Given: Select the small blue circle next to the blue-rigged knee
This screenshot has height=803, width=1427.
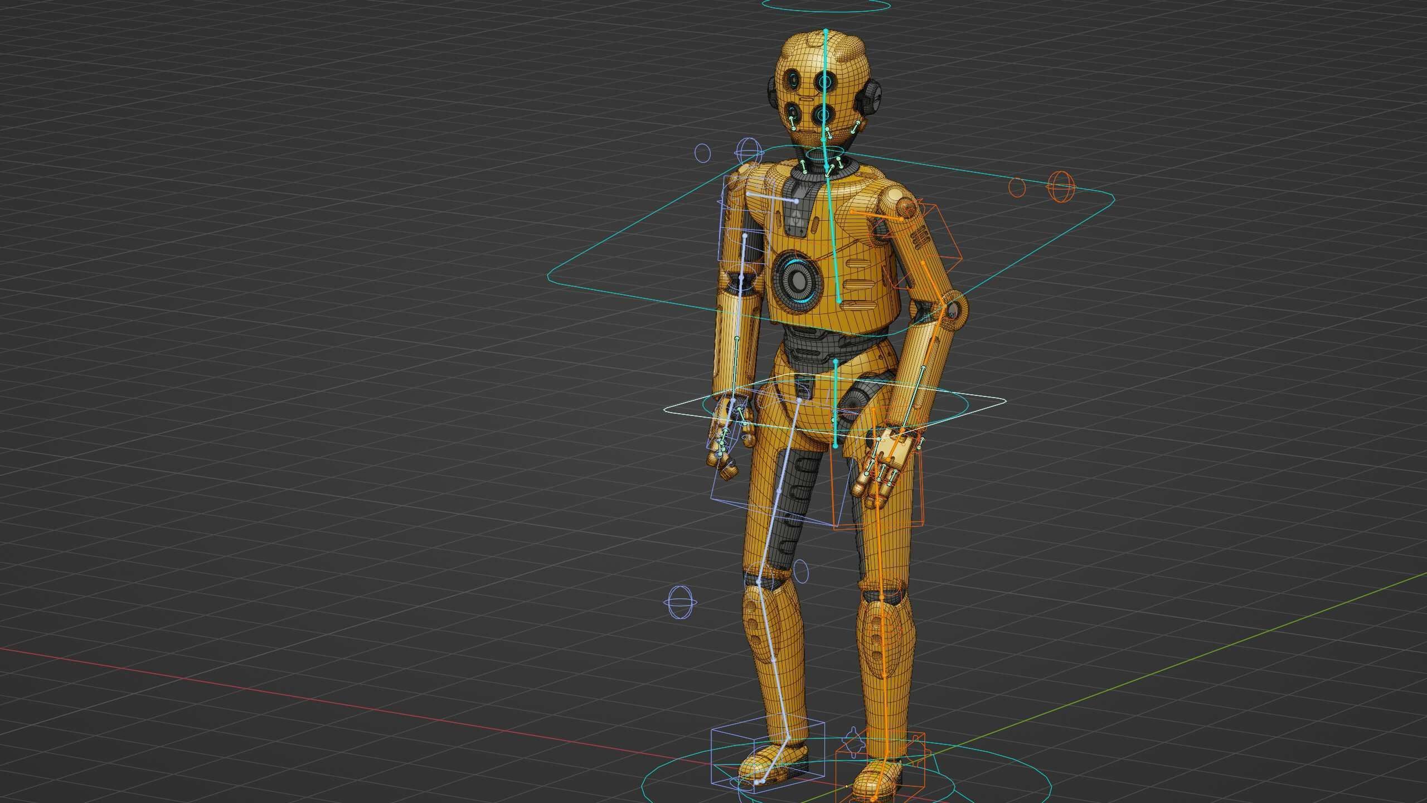Looking at the screenshot, I should coord(800,570).
